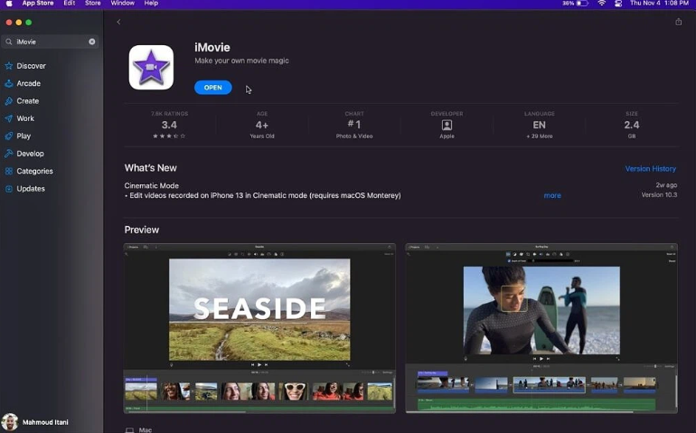
Task: Open the surfer preview screenshot
Action: point(541,328)
